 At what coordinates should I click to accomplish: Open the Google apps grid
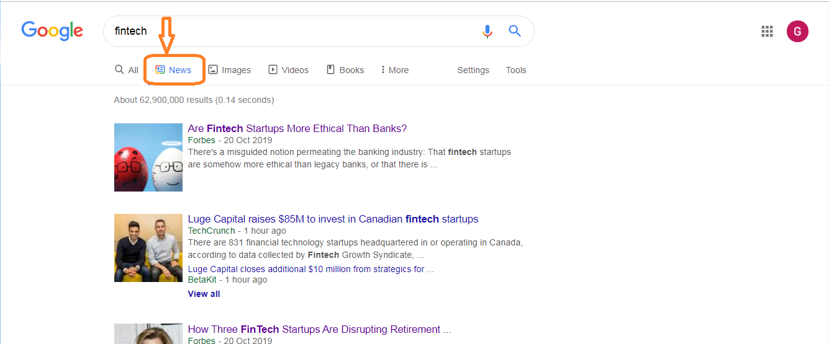point(767,31)
